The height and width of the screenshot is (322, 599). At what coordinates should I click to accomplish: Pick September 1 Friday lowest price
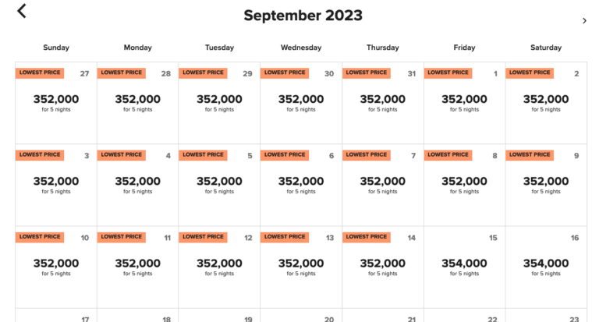click(464, 103)
